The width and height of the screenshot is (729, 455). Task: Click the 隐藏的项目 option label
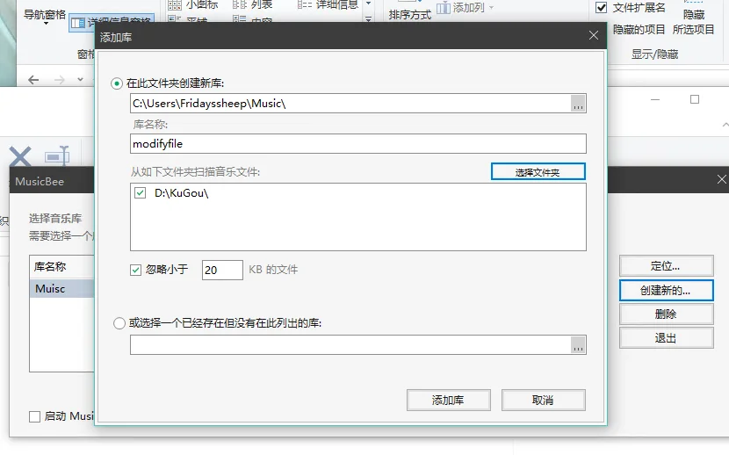(x=639, y=30)
